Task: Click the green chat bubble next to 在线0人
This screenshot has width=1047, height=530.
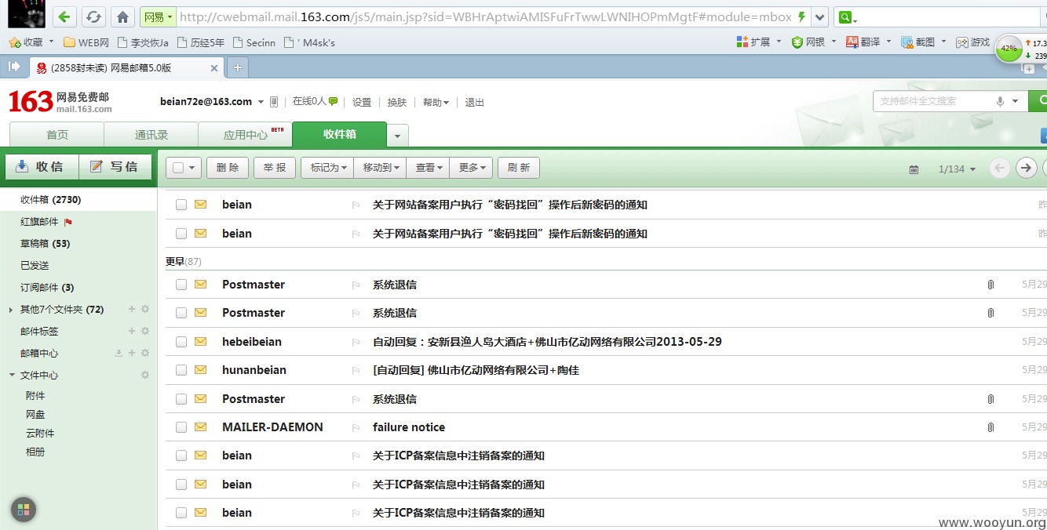Action: coord(334,101)
